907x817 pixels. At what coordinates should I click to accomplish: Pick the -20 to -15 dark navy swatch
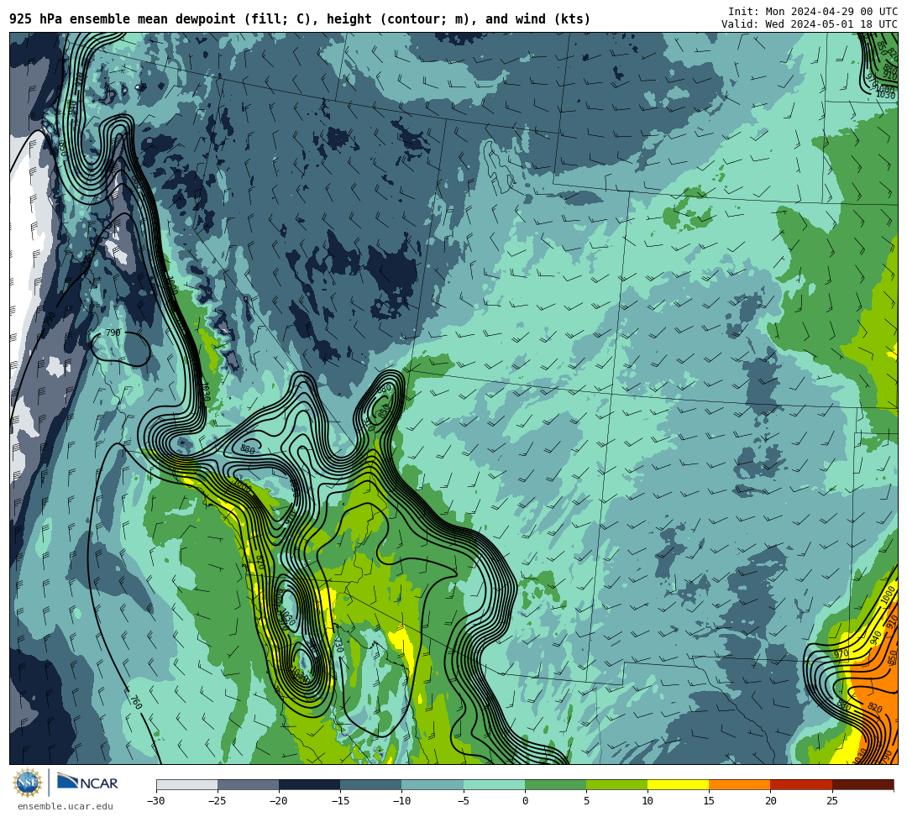309,784
